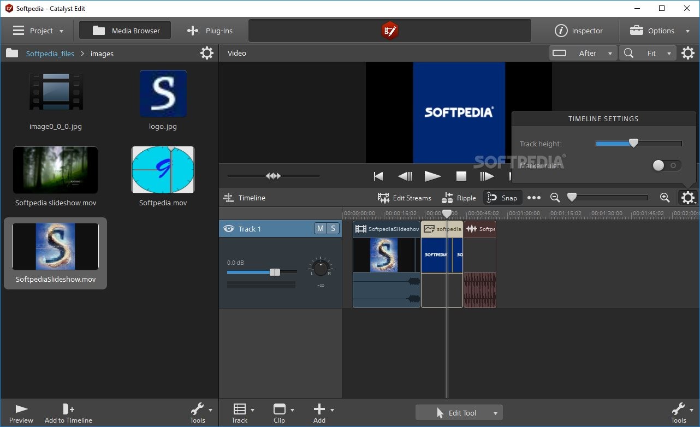Viewport: 700px width, 427px height.
Task: Select the SoftpediaSlideshow clip on timeline
Action: (x=387, y=264)
